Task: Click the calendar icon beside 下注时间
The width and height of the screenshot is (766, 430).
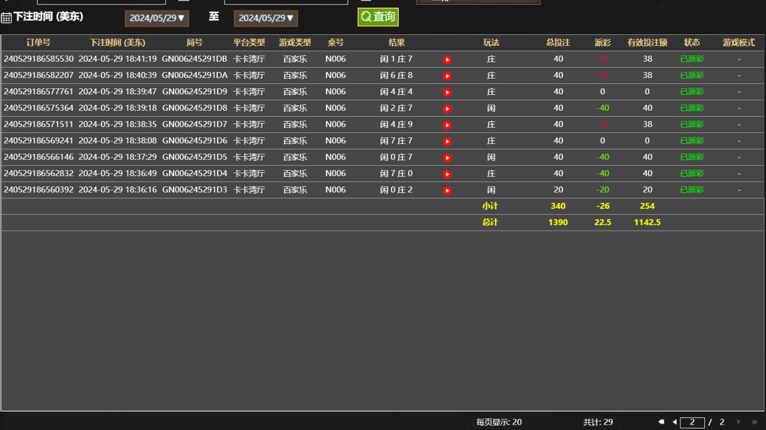Action: [x=6, y=18]
